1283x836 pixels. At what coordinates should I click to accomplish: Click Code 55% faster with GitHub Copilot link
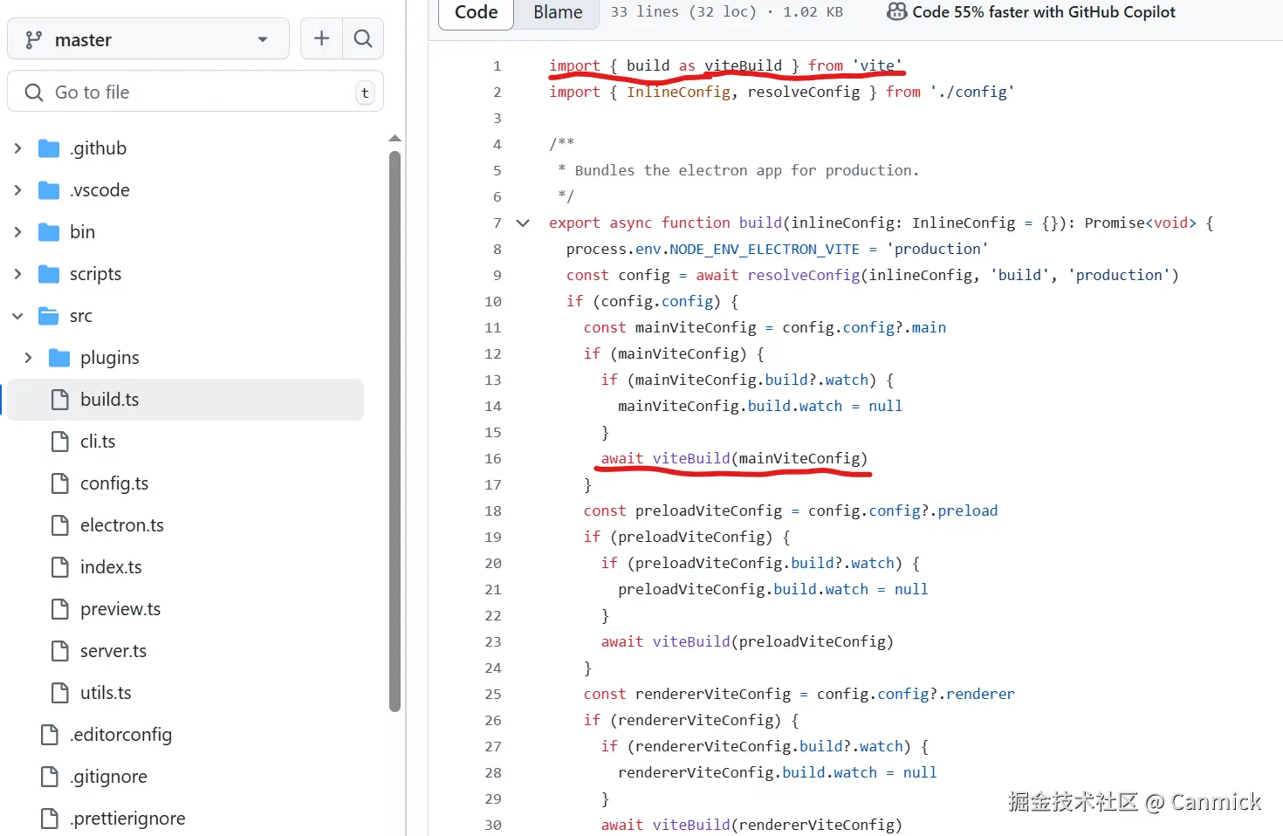pyautogui.click(x=1043, y=12)
